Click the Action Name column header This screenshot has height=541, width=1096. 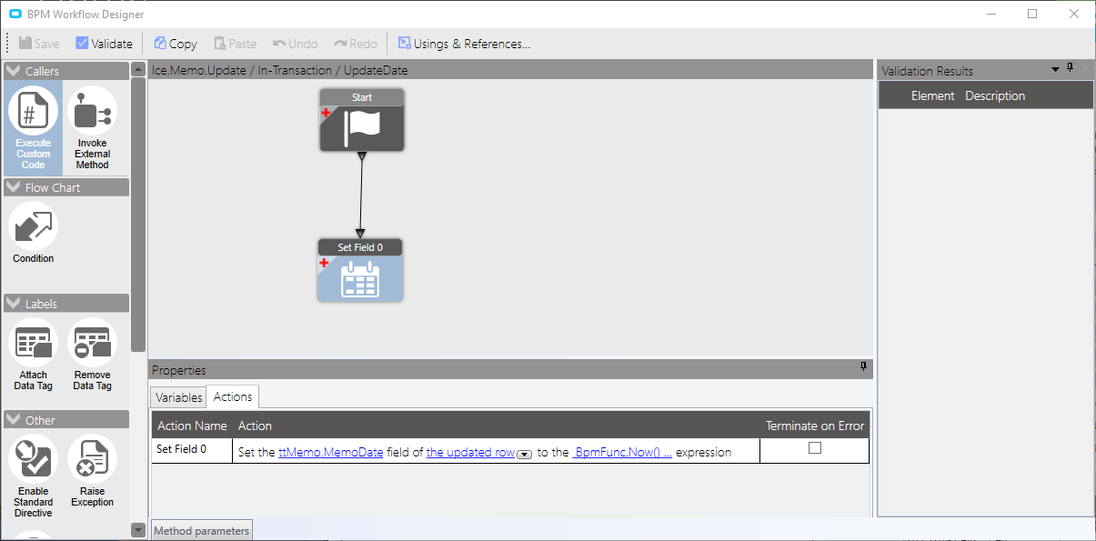coord(192,426)
